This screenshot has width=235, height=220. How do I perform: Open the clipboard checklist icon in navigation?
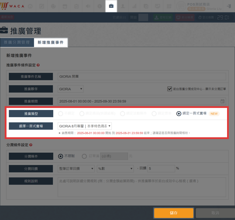click(x=76, y=6)
